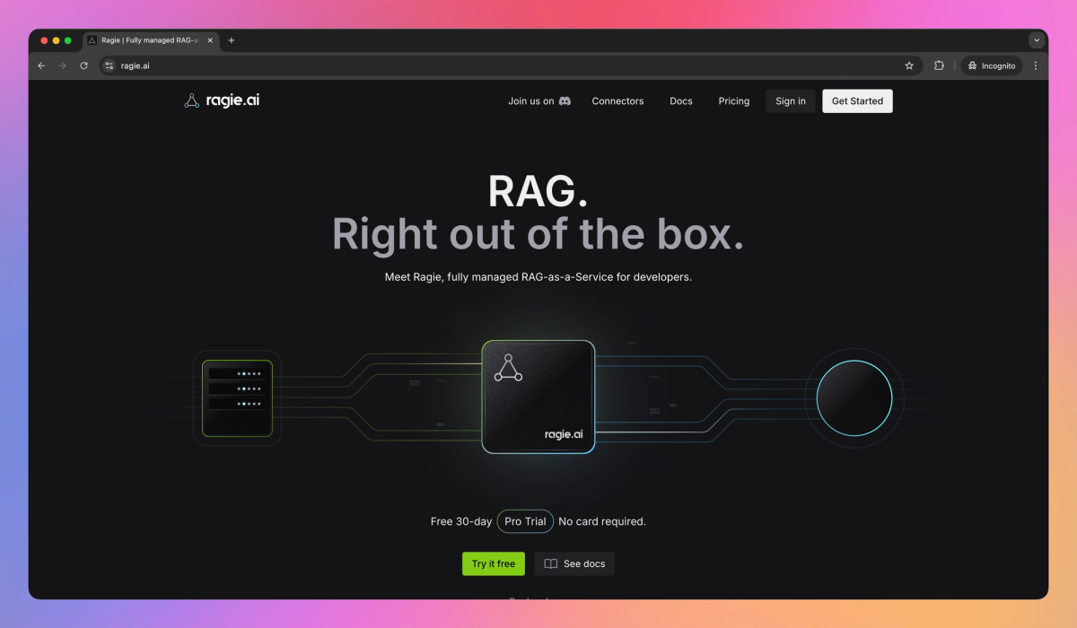The width and height of the screenshot is (1077, 628).
Task: Click the Discord icon next to Join us on
Action: coord(565,101)
